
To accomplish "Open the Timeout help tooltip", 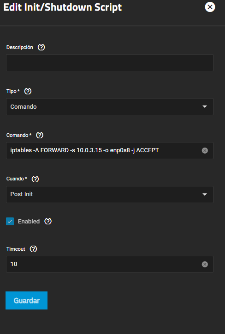I will pos(33,249).
